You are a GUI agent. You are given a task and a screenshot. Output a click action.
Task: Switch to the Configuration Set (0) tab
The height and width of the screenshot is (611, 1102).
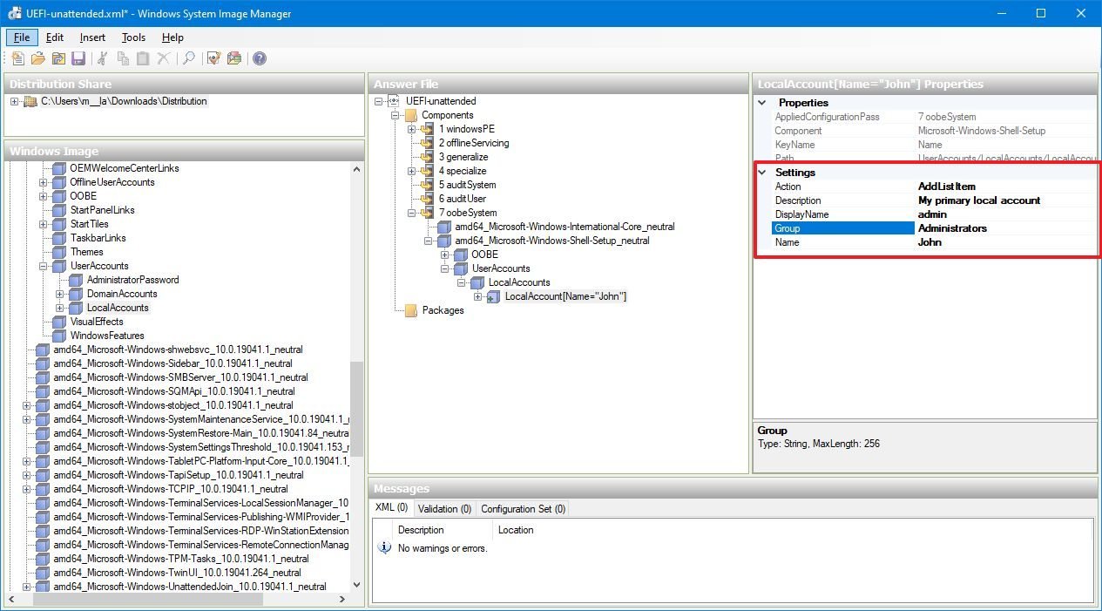click(x=523, y=509)
